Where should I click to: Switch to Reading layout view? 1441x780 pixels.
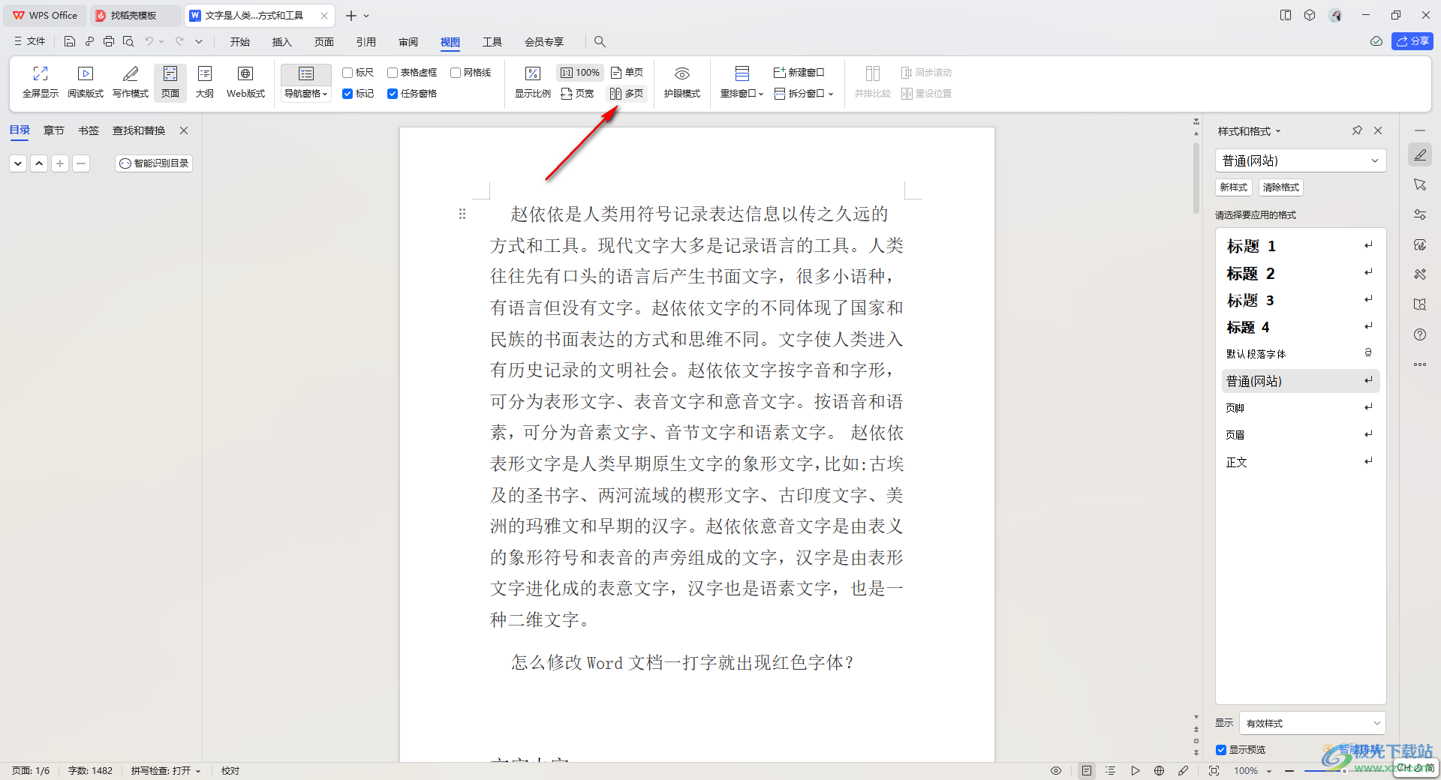point(86,82)
